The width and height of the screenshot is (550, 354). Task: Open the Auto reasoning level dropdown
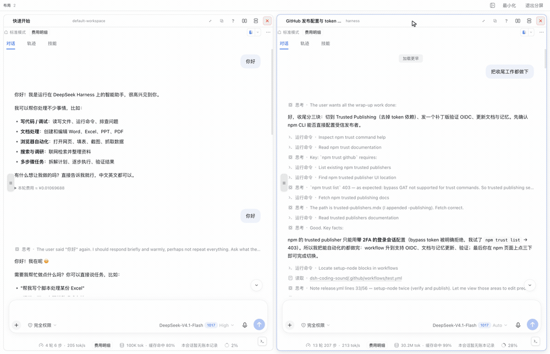[500, 325]
